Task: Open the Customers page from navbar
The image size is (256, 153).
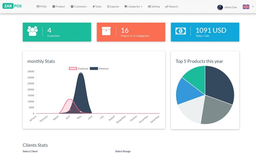Action: coord(78,7)
